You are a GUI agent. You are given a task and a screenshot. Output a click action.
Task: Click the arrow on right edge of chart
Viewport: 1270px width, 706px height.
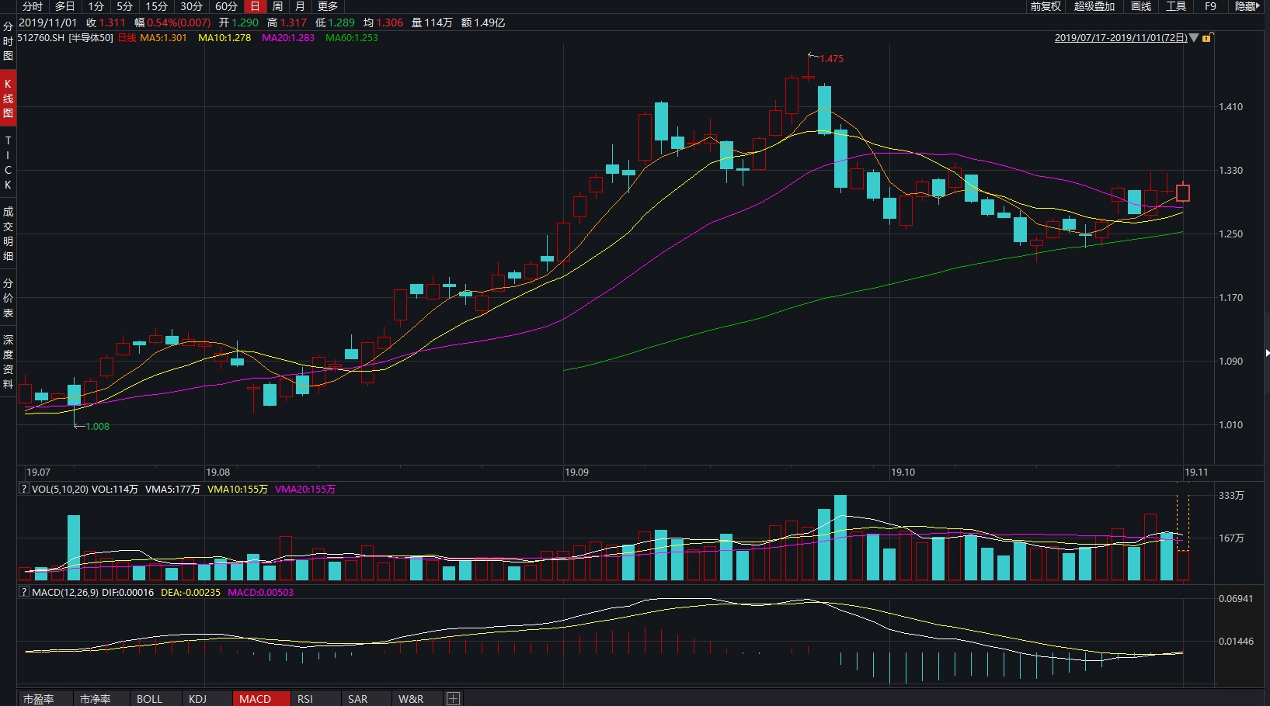[x=1266, y=353]
